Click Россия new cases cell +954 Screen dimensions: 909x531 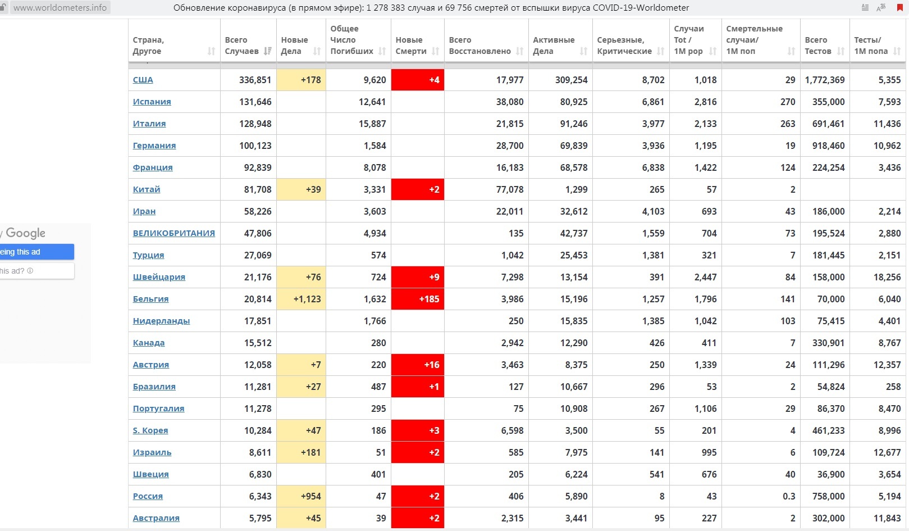point(302,496)
